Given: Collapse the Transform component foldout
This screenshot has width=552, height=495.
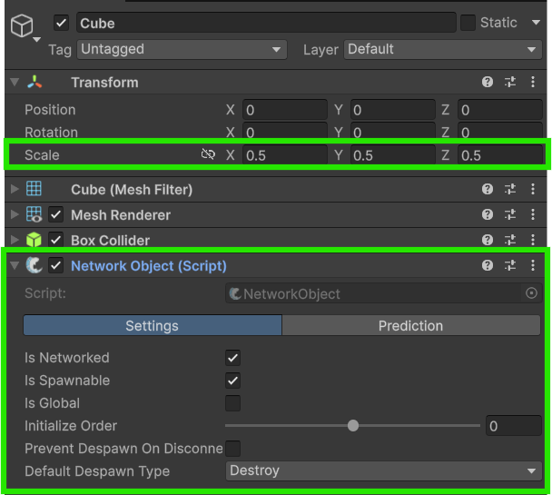Looking at the screenshot, I should click(15, 82).
